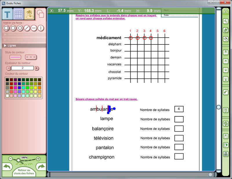Insert a horizontal line shape

pyautogui.click(x=34, y=28)
